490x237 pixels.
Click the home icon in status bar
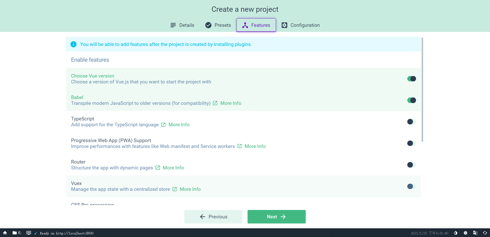(x=5, y=233)
